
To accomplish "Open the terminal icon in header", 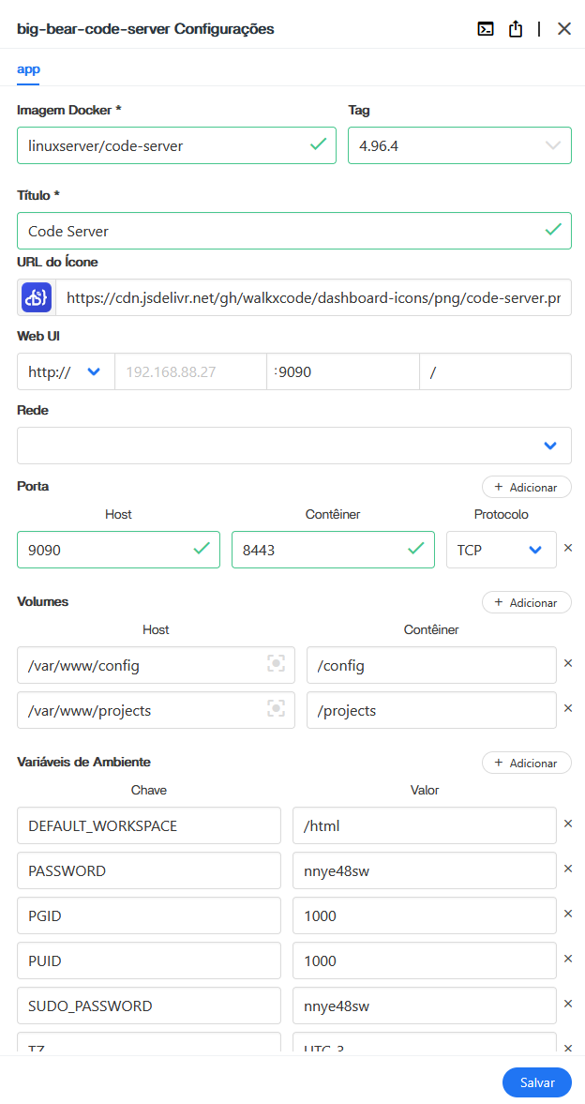I will pyautogui.click(x=485, y=29).
